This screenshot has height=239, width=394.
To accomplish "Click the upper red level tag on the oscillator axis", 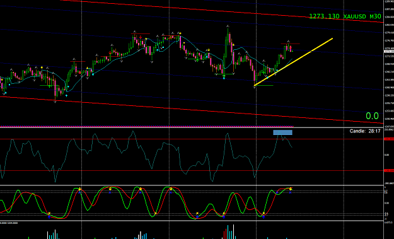I will pyautogui.click(x=389, y=139).
